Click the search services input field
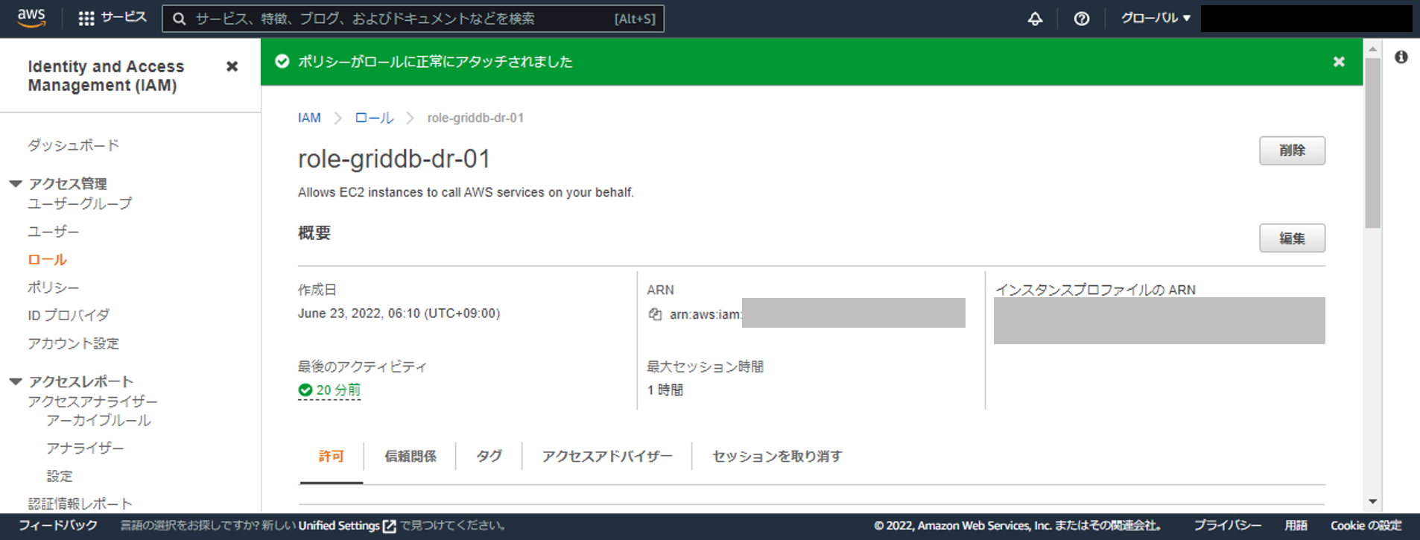The image size is (1420, 540). pos(402,19)
